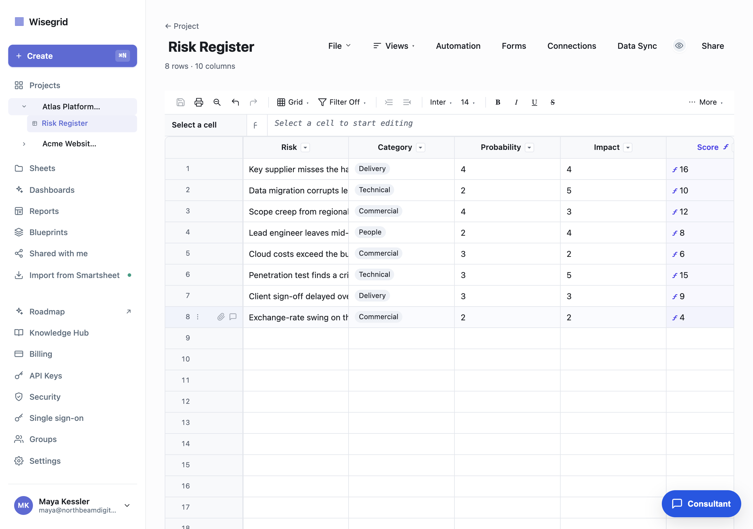
Task: Toggle bold formatting
Action: 497,102
